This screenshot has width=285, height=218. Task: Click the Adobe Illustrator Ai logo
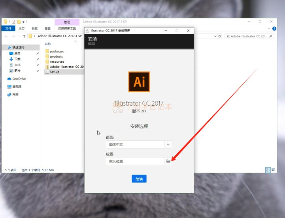[x=139, y=82]
